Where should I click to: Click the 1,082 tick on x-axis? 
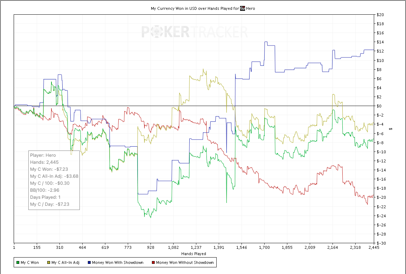point(173,247)
